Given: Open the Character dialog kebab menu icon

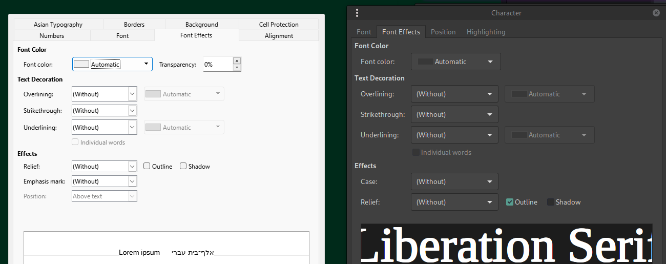Looking at the screenshot, I should point(357,13).
